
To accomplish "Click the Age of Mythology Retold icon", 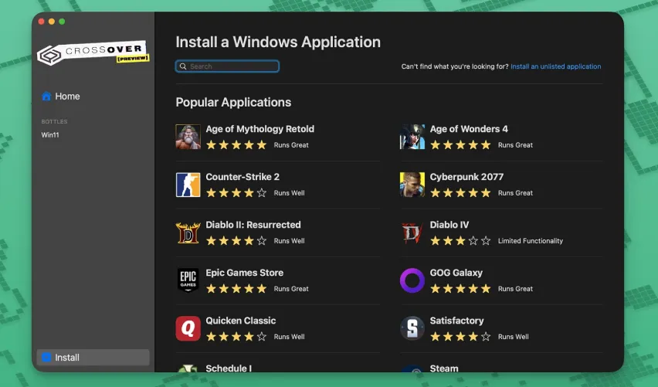I will 188,137.
